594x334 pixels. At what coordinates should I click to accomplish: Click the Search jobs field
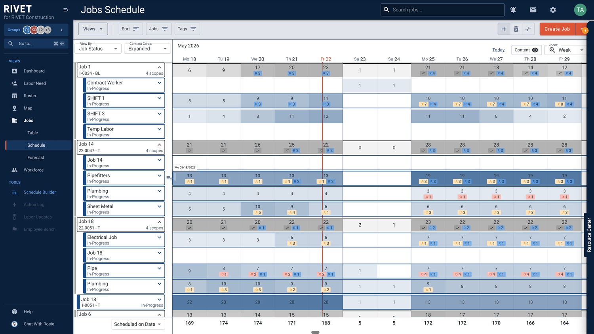[443, 10]
